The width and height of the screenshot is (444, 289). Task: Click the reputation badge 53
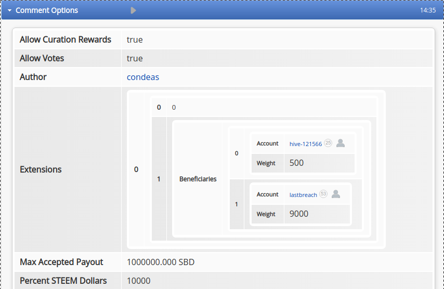pos(323,194)
